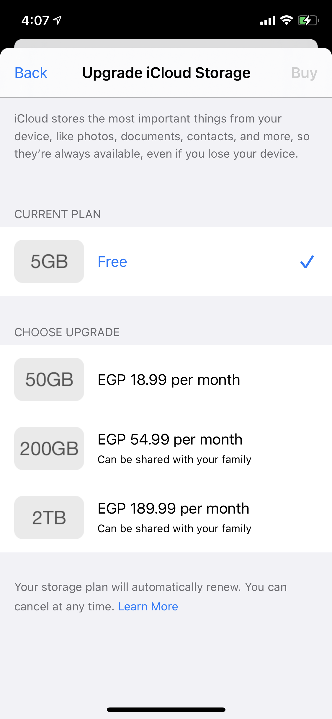332x719 pixels.
Task: Tap the blue checkmark on Free plan
Action: [x=307, y=262]
